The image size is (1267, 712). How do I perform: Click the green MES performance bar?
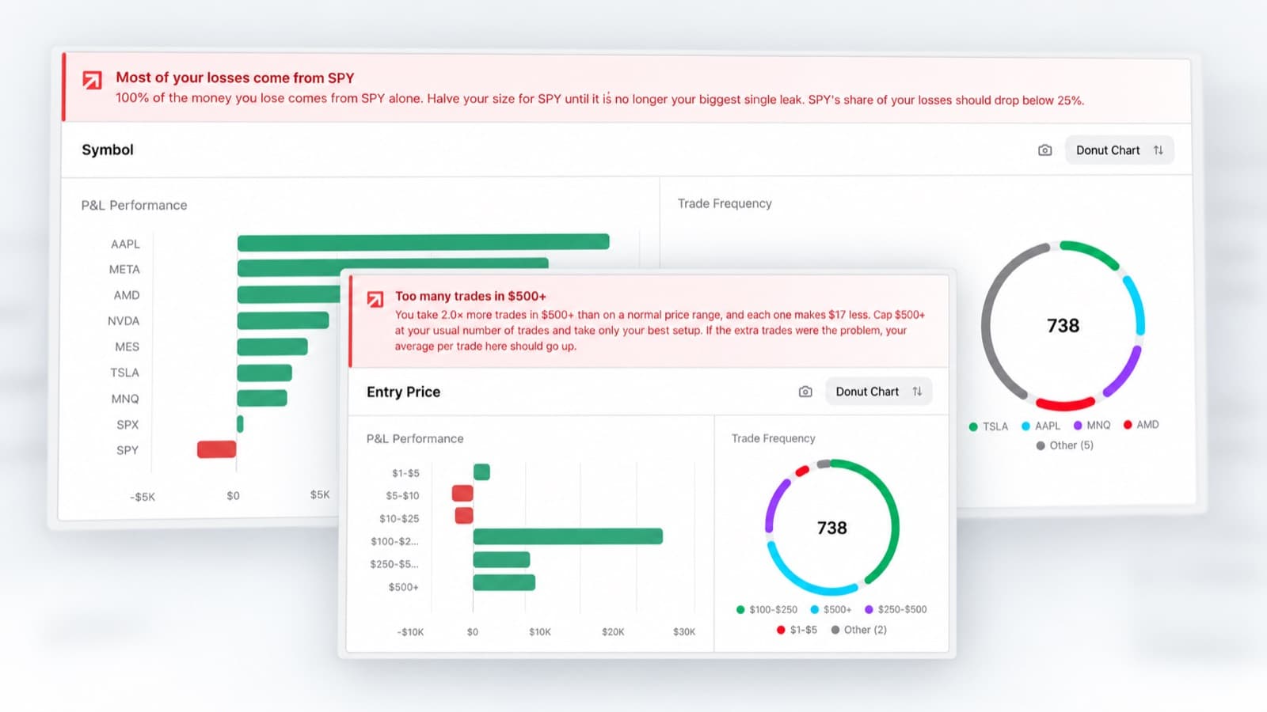(x=272, y=347)
